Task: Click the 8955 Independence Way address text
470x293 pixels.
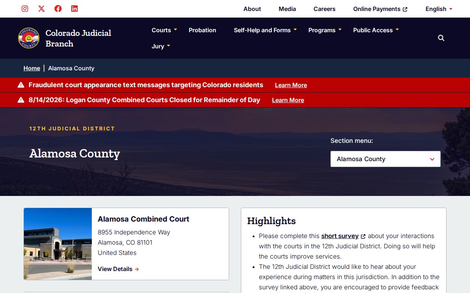Action: click(x=134, y=232)
